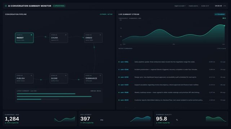Image resolution: width=231 pixels, height=129 pixels.
Task: Select the SCORE stage node
Action: 59,78
